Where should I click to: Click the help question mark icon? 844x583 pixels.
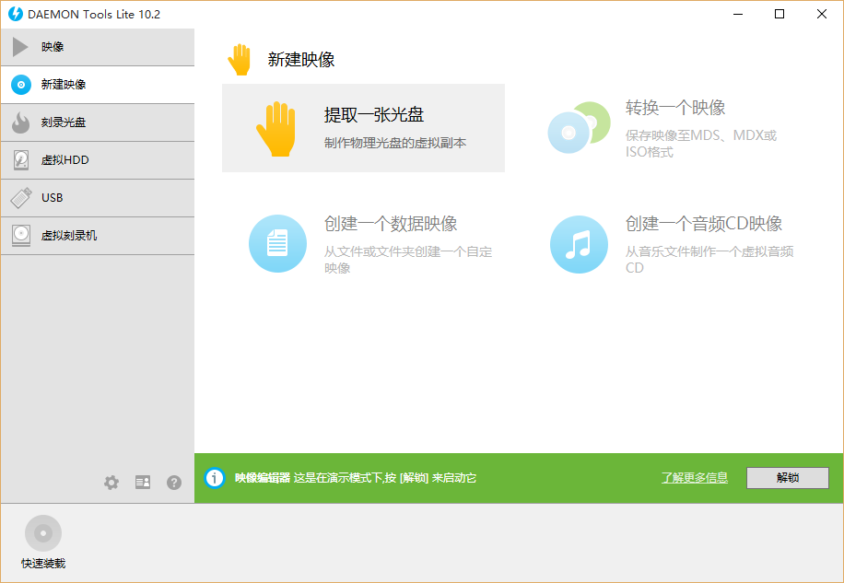click(x=174, y=483)
